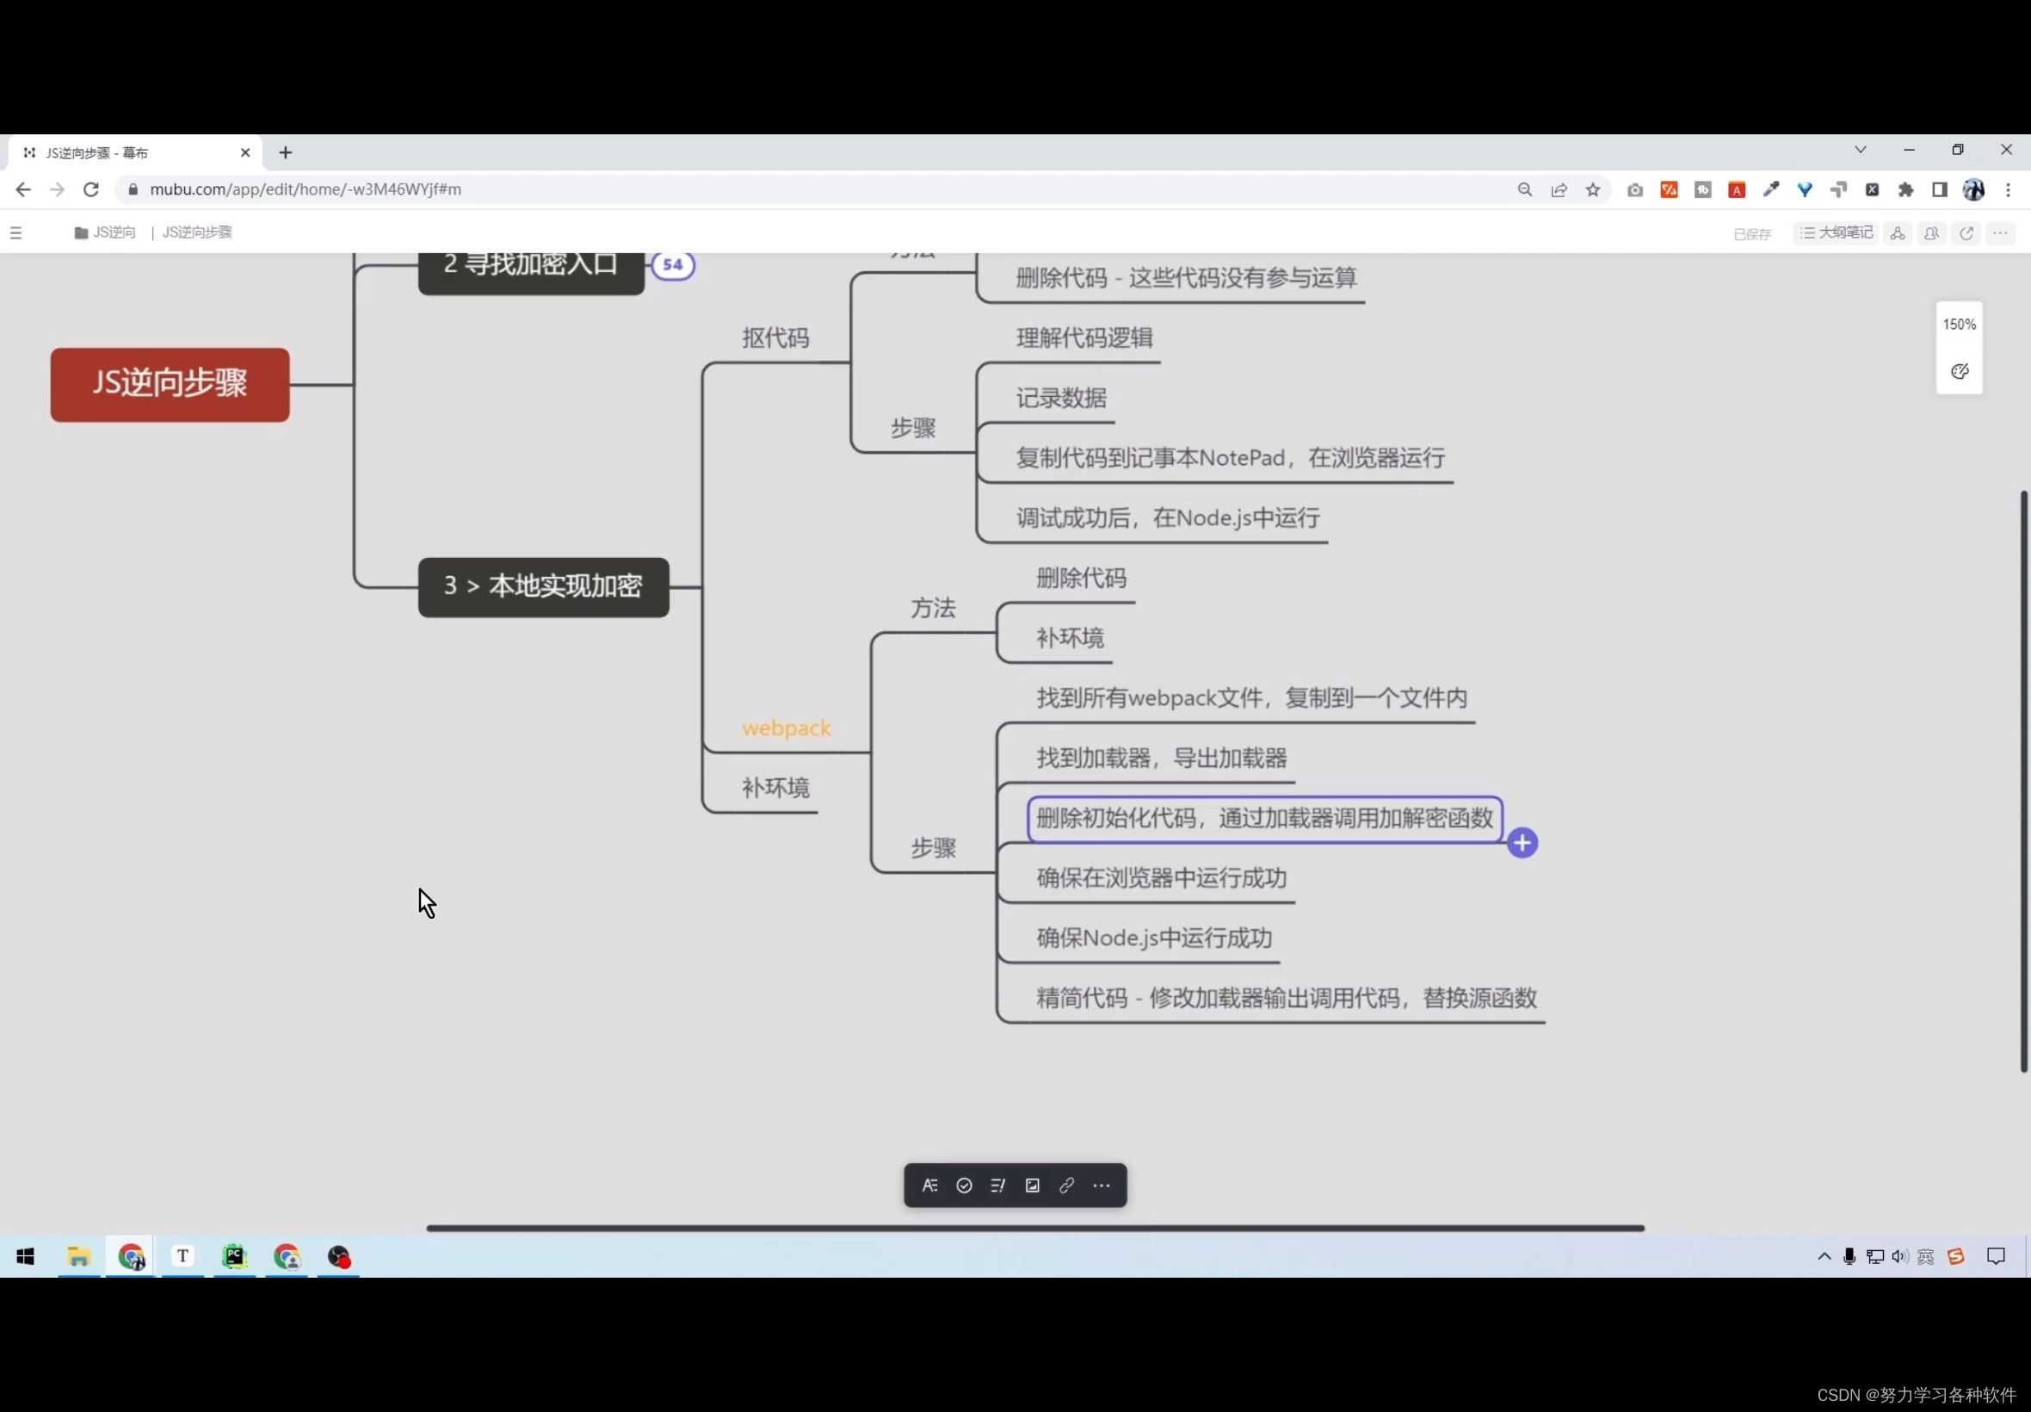Click CSDN icon in system tray
The height and width of the screenshot is (1412, 2031).
[x=1957, y=1254]
